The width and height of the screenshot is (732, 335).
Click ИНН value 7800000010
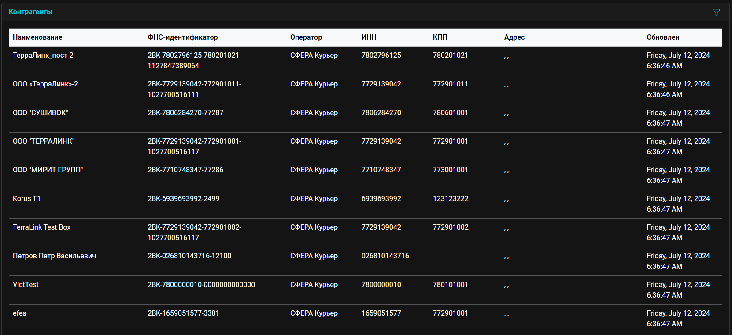click(381, 285)
